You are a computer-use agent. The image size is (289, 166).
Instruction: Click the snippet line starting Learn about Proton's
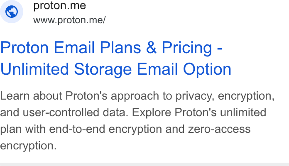click(137, 96)
